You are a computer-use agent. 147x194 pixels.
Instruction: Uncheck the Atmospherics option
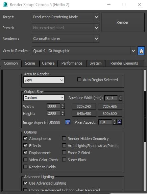pyautogui.click(x=25, y=138)
